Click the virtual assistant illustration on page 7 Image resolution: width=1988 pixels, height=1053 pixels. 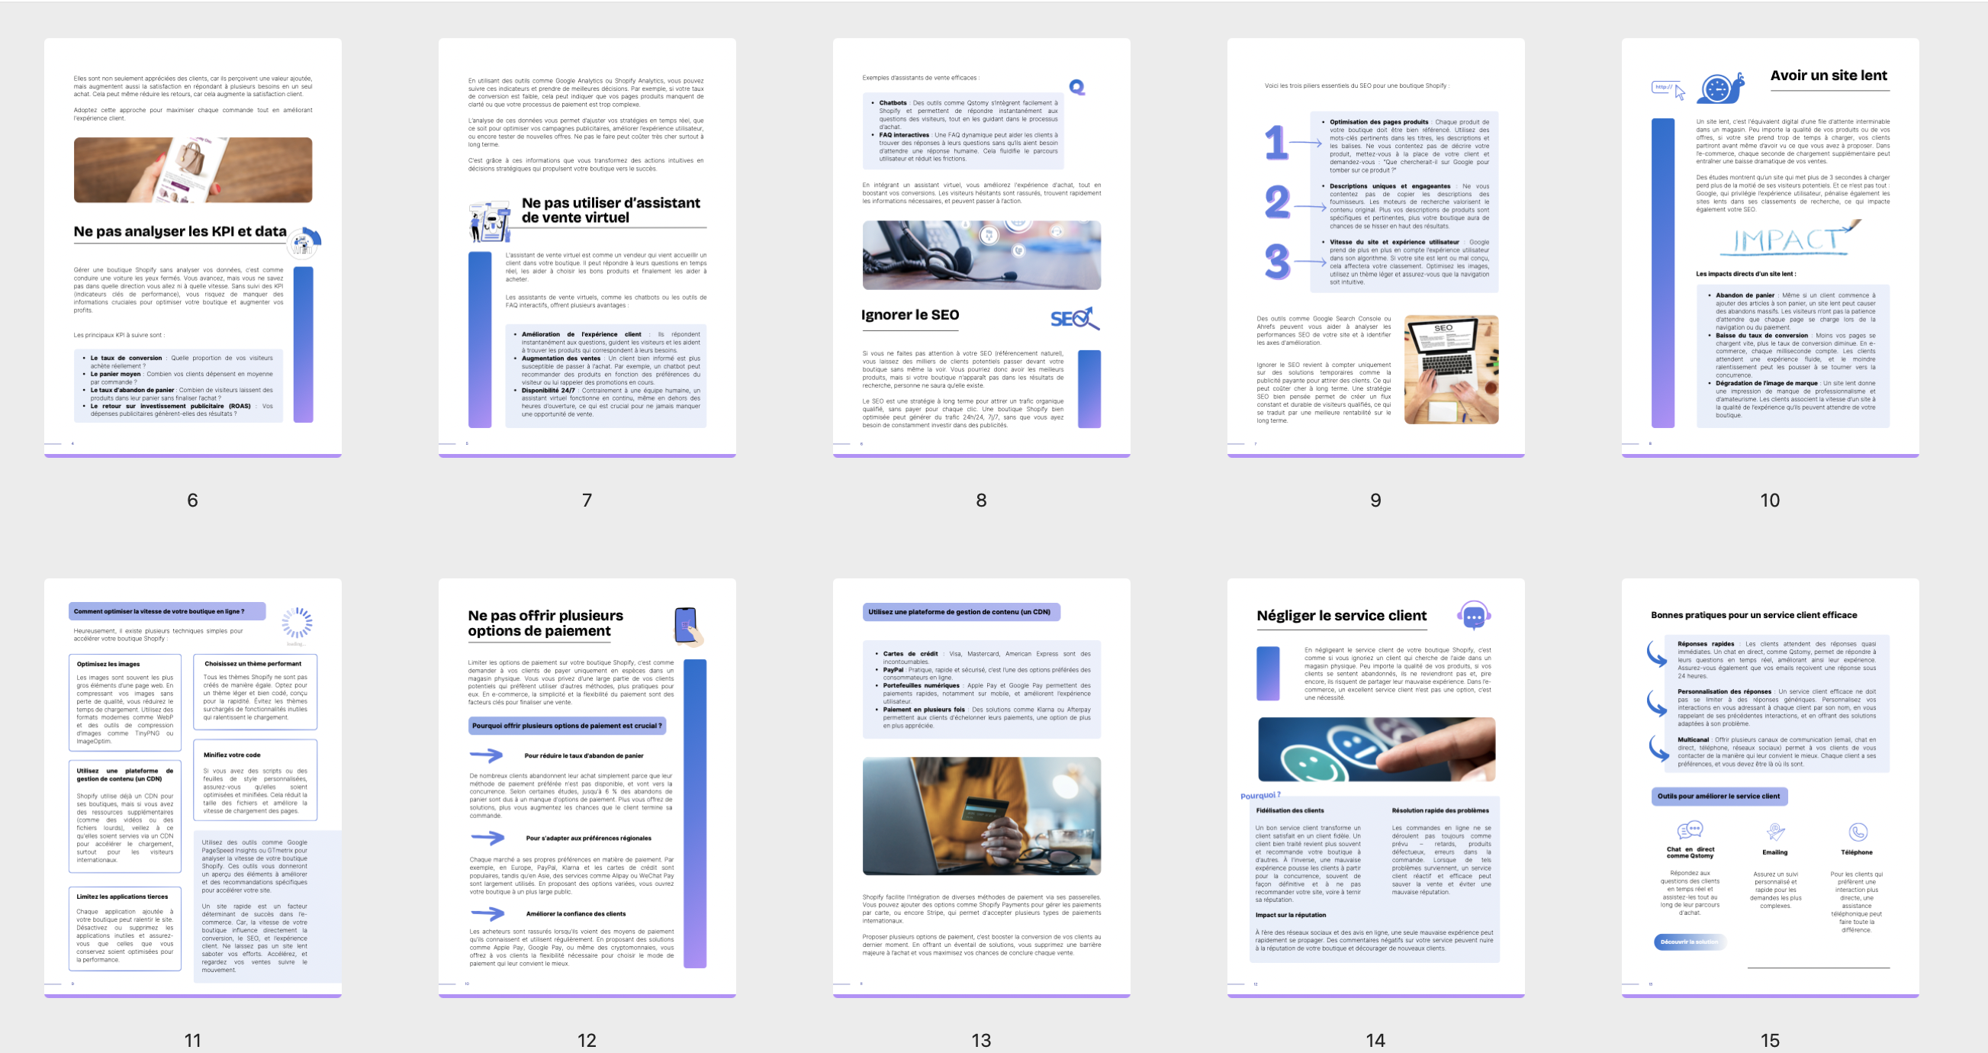click(490, 221)
